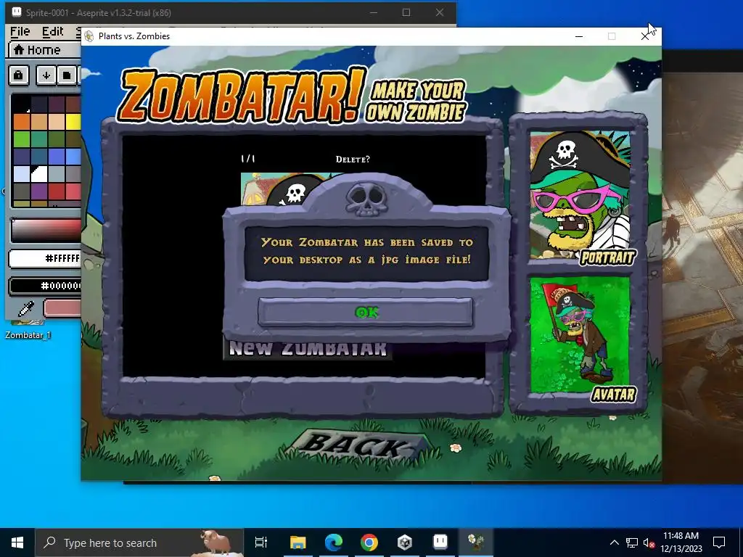Pick the dark navy swatch in the top palette row
This screenshot has height=557, width=743.
pos(39,104)
